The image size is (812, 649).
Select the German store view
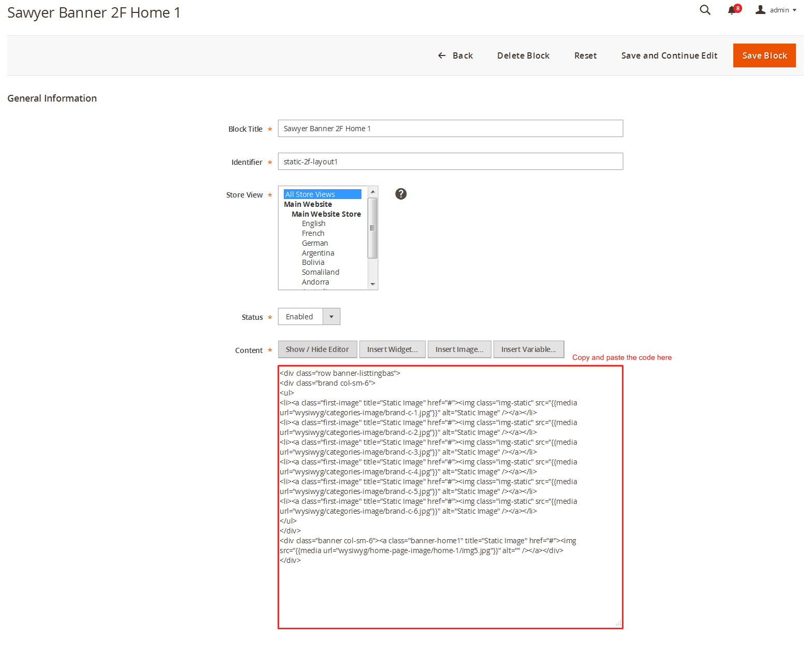[x=315, y=243]
